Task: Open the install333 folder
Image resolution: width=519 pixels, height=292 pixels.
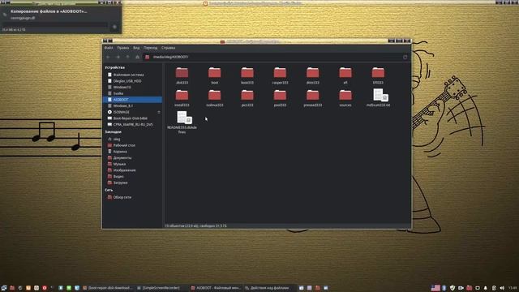Action: tap(182, 98)
